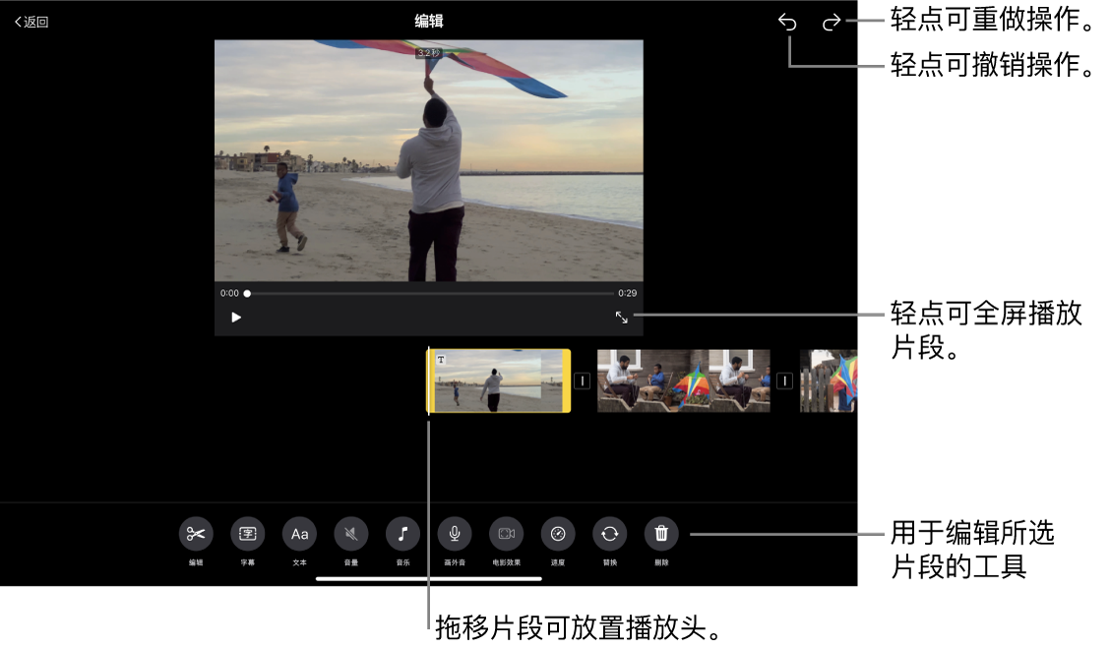Open the 速度 speed gauge tool

558,534
